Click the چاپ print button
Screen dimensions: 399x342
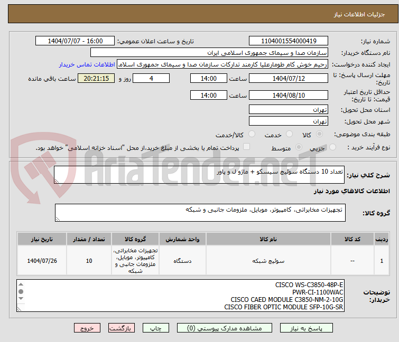(x=156, y=328)
